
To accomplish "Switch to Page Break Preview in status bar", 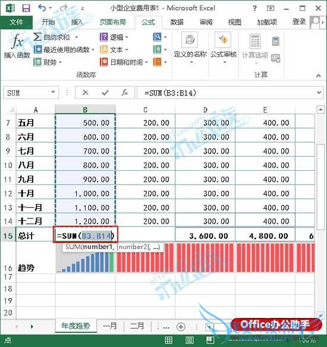I will click(x=210, y=340).
